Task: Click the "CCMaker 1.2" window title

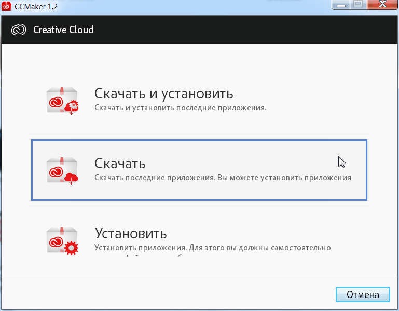Action: coord(36,6)
